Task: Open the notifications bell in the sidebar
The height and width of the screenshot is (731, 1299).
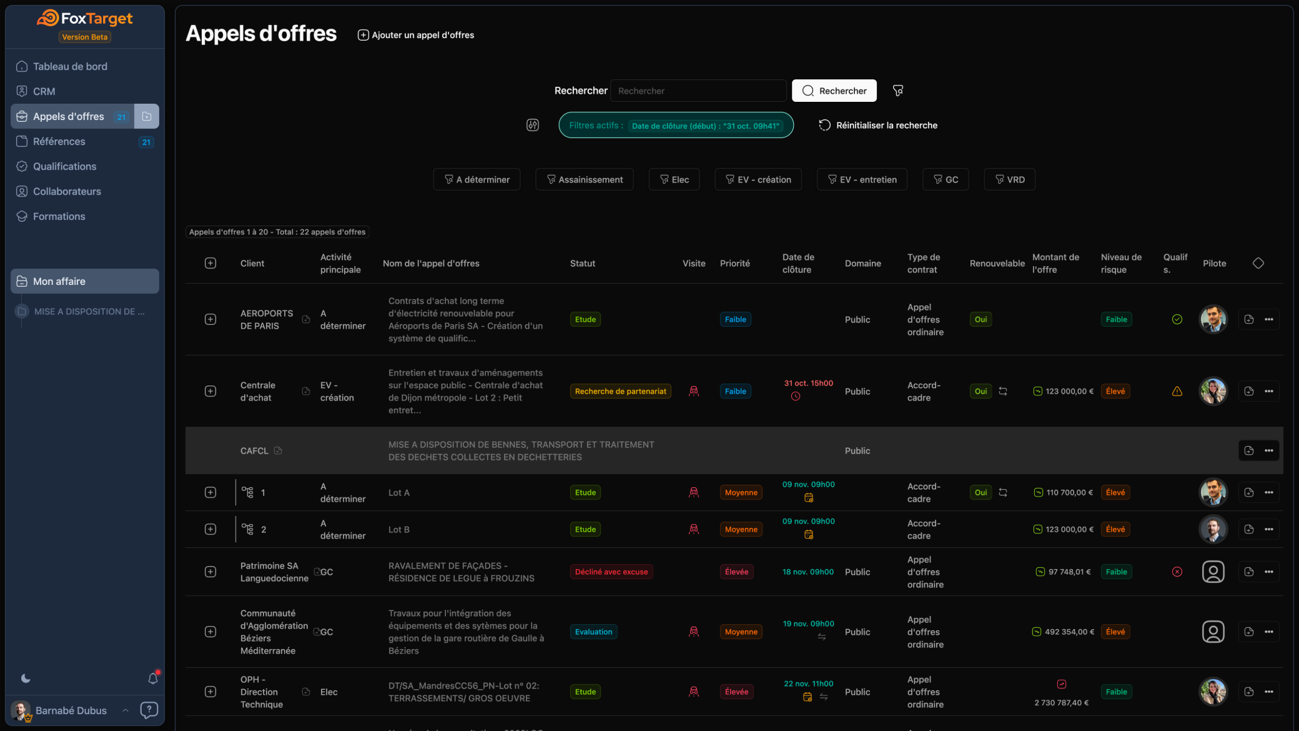Action: [x=152, y=679]
